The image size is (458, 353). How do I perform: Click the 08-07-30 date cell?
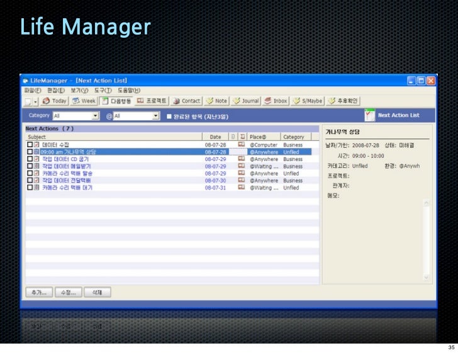tap(215, 181)
